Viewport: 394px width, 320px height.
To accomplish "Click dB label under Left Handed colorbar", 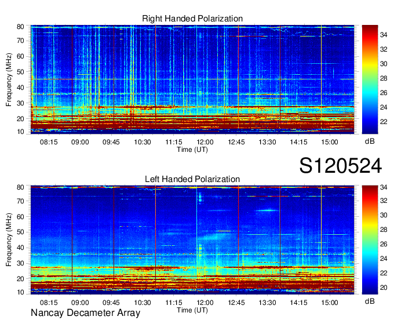I will [370, 301].
